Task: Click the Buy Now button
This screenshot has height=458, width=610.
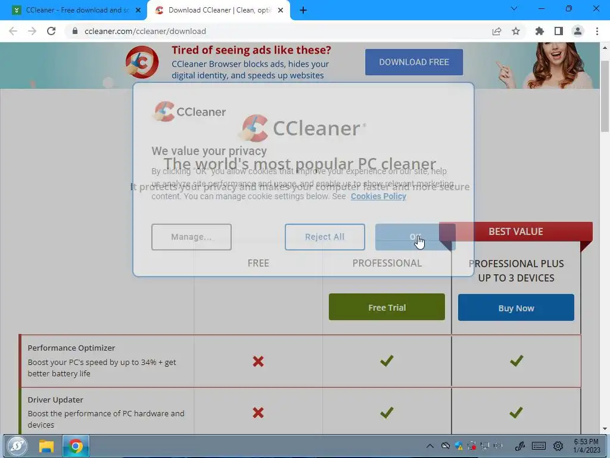Action: [516, 308]
